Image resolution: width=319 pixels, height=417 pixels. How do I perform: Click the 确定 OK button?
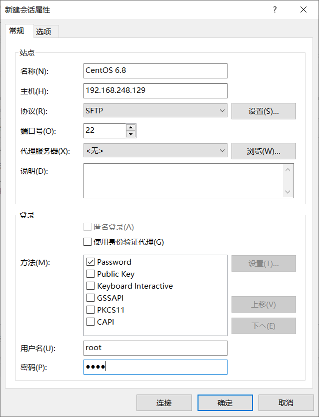(225, 403)
